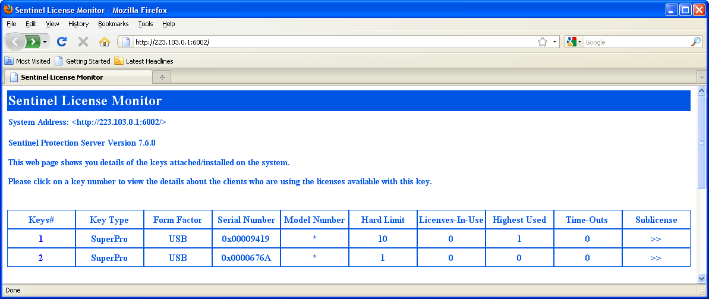This screenshot has width=709, height=299.
Task: Select the Sentinel License Monitor tab
Action: tap(78, 77)
